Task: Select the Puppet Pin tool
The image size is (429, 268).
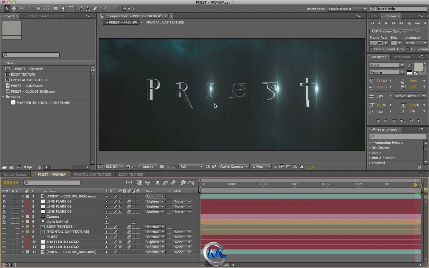Action: click(x=105, y=9)
